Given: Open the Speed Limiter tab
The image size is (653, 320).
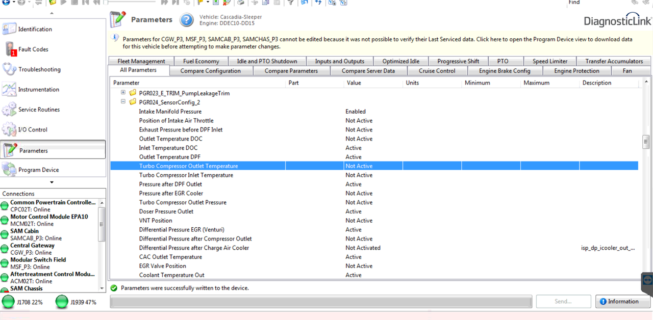Looking at the screenshot, I should click(550, 61).
